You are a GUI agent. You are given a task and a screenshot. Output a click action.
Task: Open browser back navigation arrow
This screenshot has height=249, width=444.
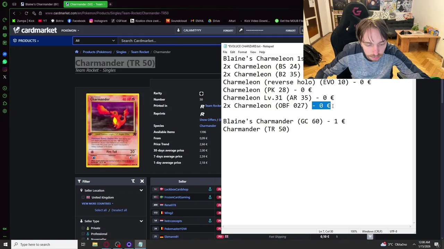pos(14,13)
